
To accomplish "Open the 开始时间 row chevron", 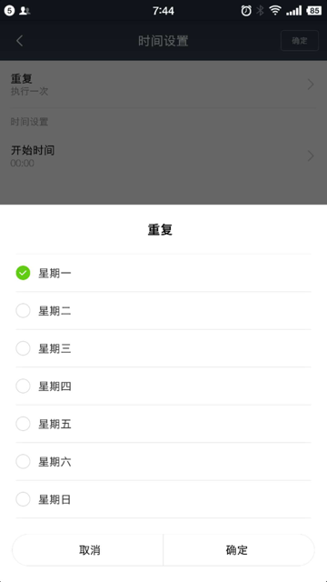I will [x=311, y=156].
